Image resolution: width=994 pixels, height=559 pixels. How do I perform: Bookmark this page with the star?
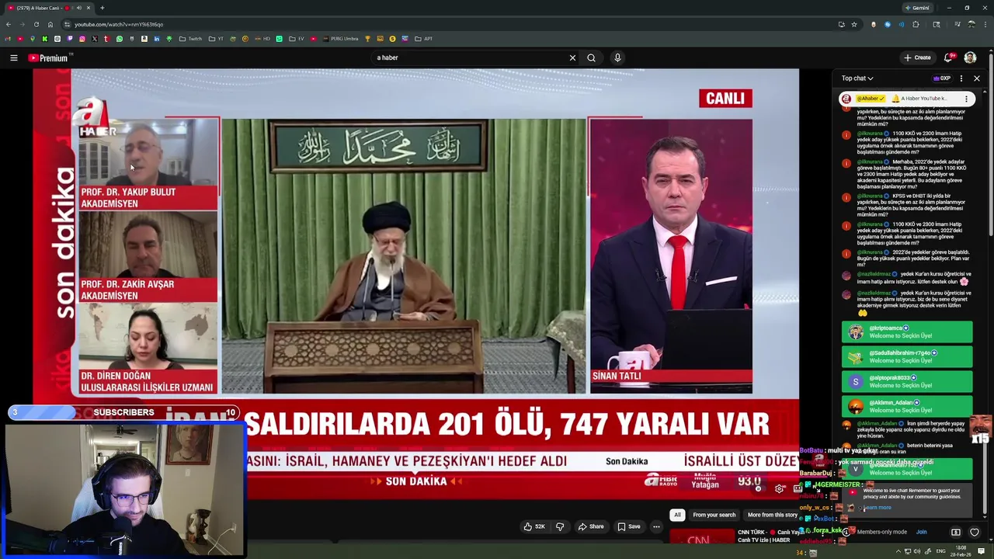point(854,24)
